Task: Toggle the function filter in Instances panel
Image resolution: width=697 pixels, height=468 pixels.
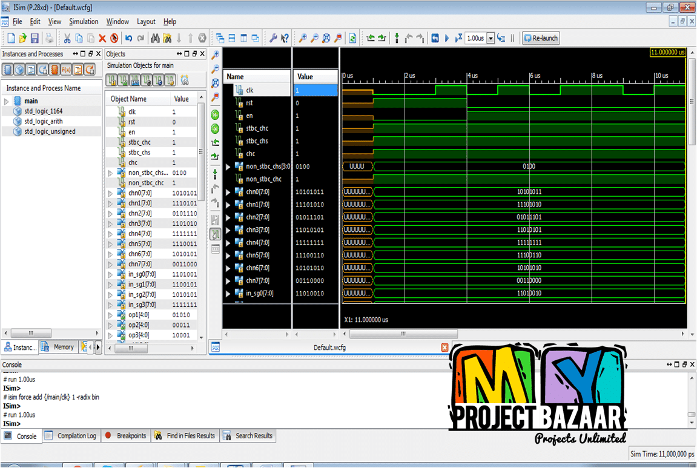Action: pyautogui.click(x=66, y=70)
